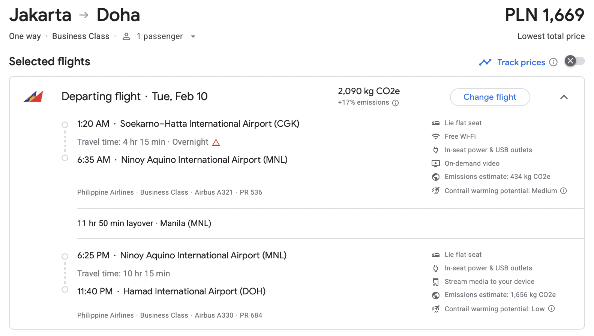Click info icon beside Contrail warming potential: Medium

click(563, 190)
